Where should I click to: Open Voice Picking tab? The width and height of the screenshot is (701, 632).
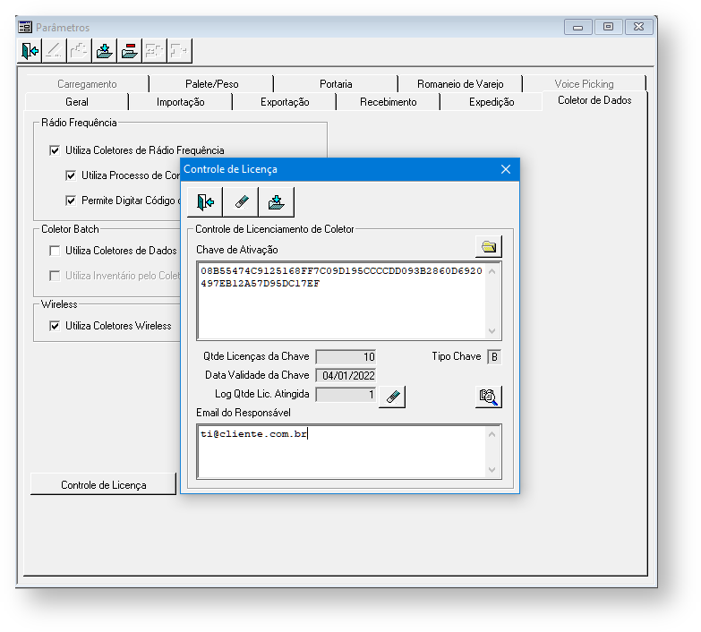[x=585, y=84]
